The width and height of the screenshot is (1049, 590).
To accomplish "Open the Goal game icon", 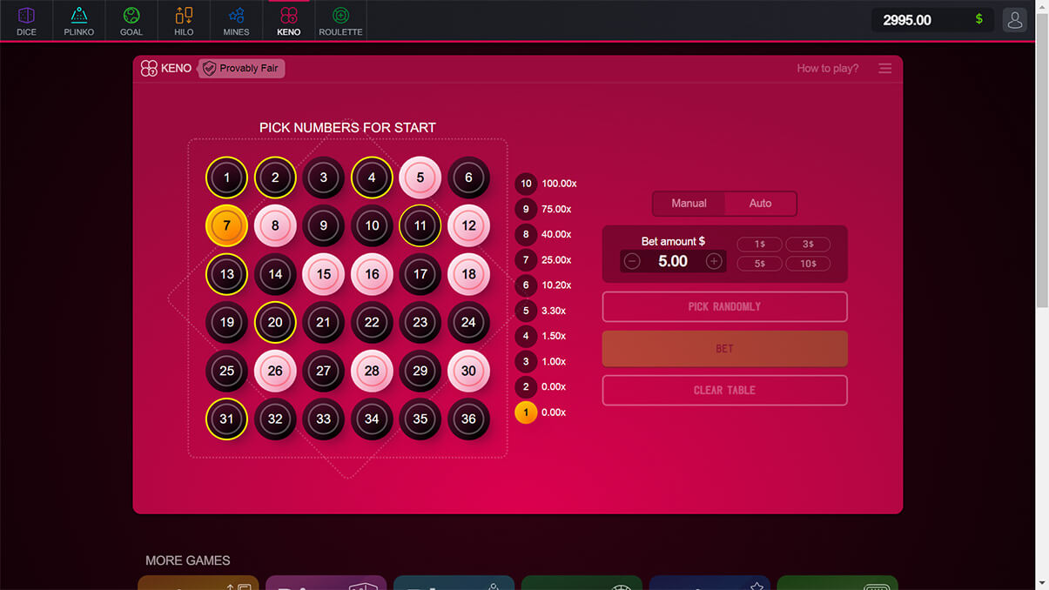I will point(131,21).
